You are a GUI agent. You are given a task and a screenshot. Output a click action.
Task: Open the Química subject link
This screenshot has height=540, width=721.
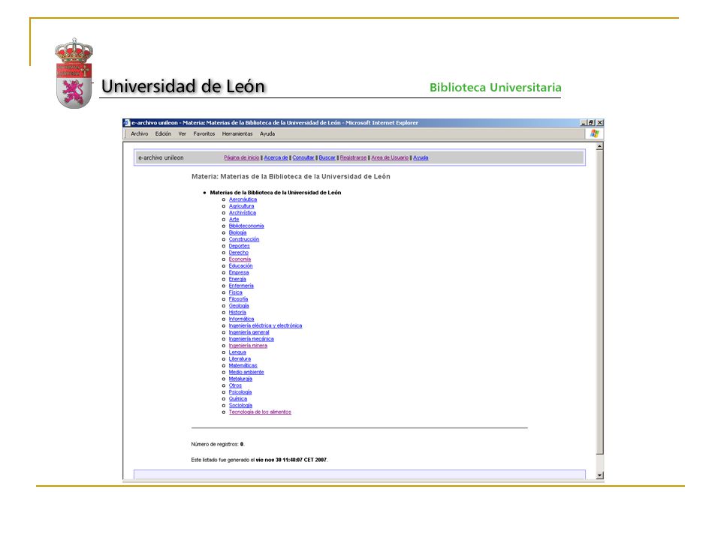tap(238, 399)
